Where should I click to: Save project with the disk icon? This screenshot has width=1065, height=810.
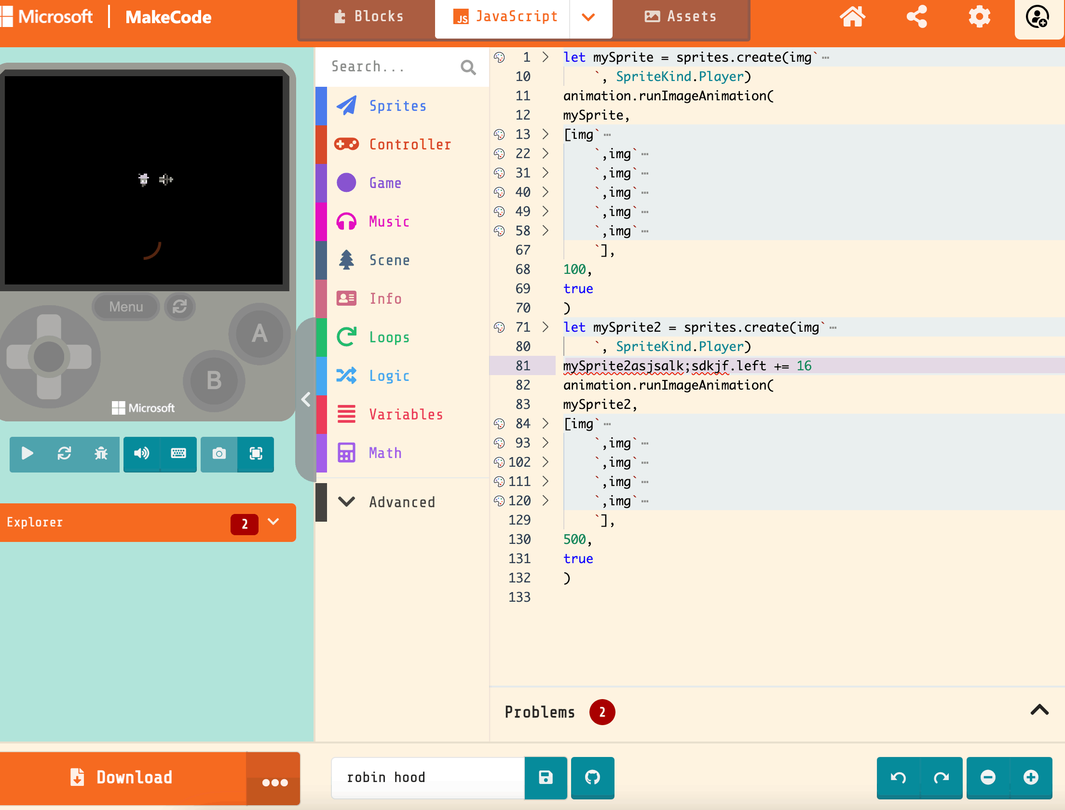[x=546, y=777]
